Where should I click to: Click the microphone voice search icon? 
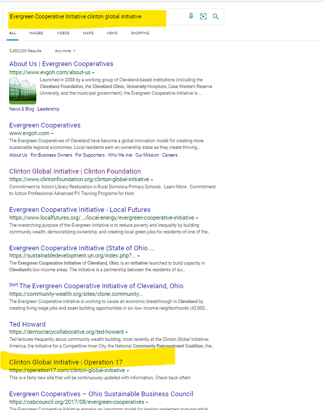[x=191, y=16]
